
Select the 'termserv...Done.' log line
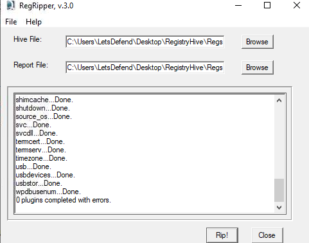click(40, 150)
